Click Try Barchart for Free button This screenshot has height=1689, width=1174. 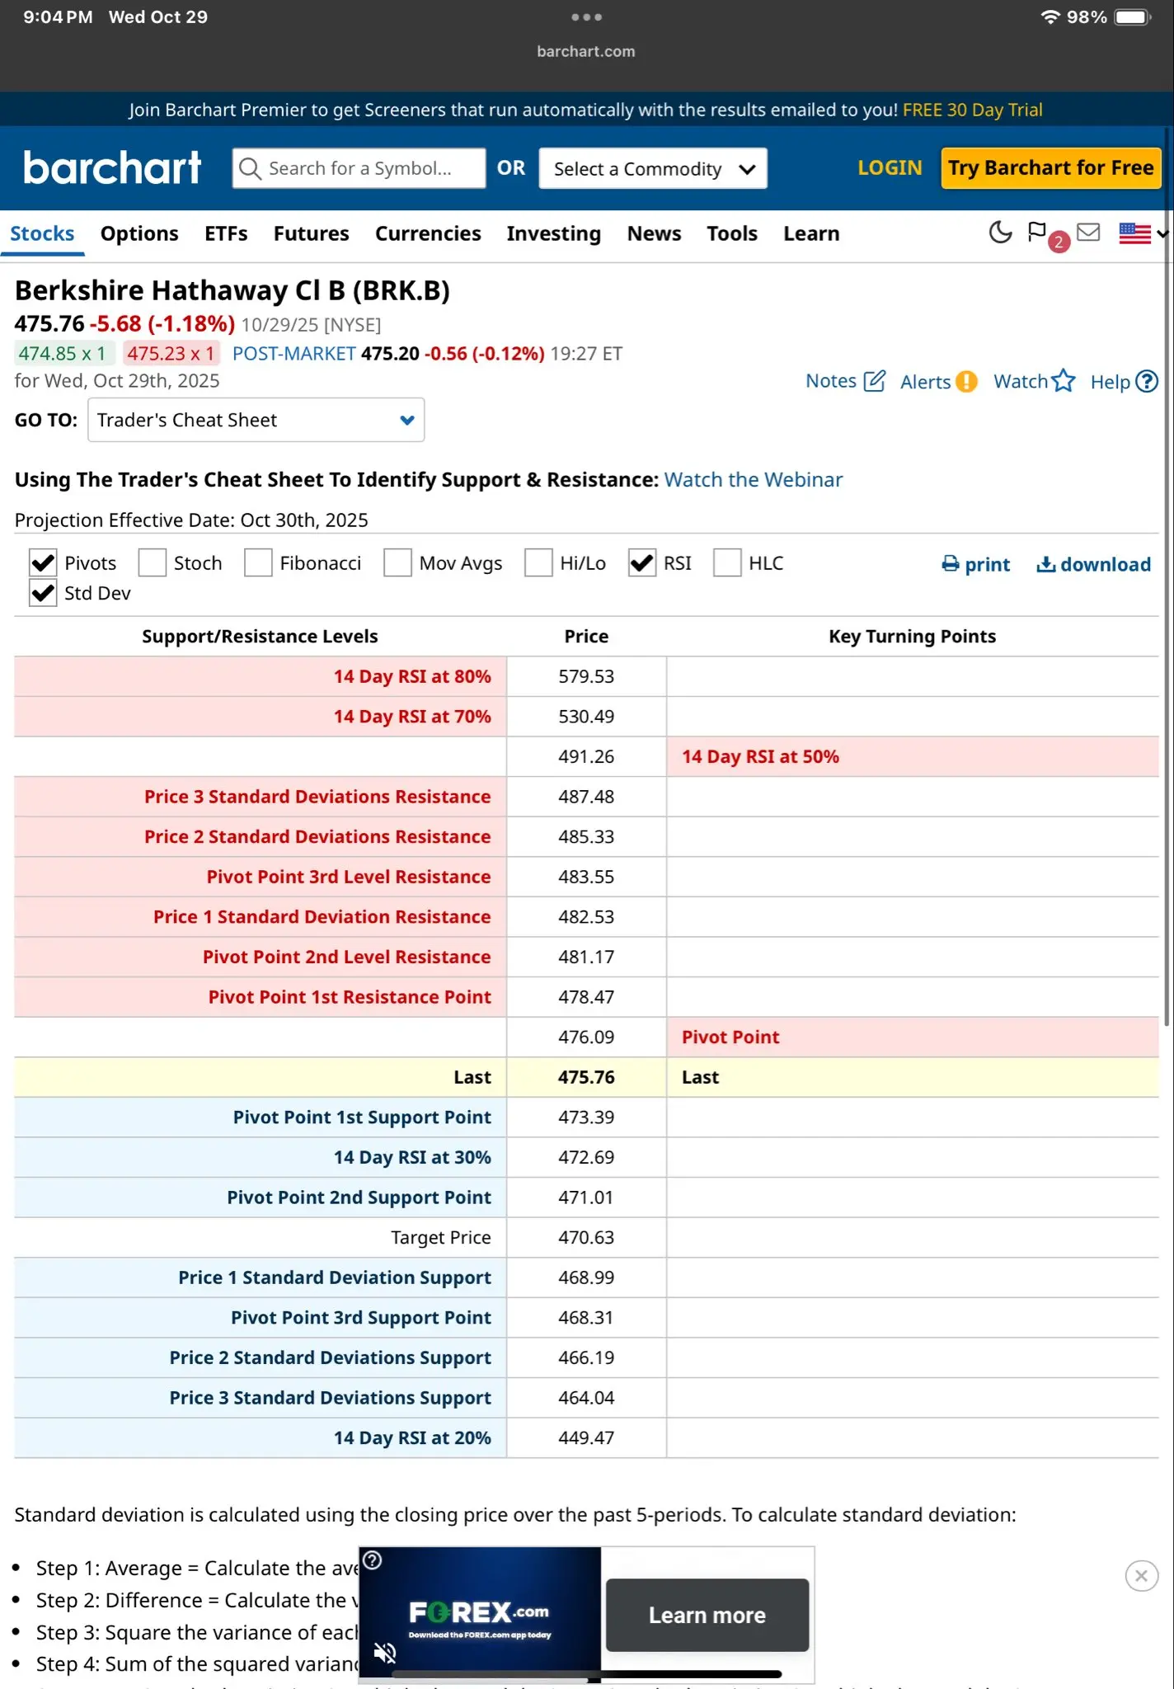point(1051,168)
